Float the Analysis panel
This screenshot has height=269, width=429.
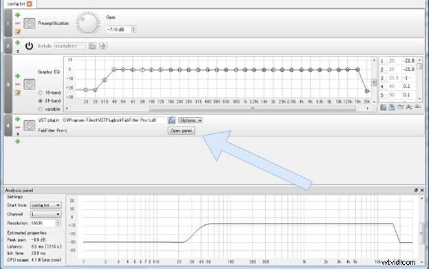416,191
